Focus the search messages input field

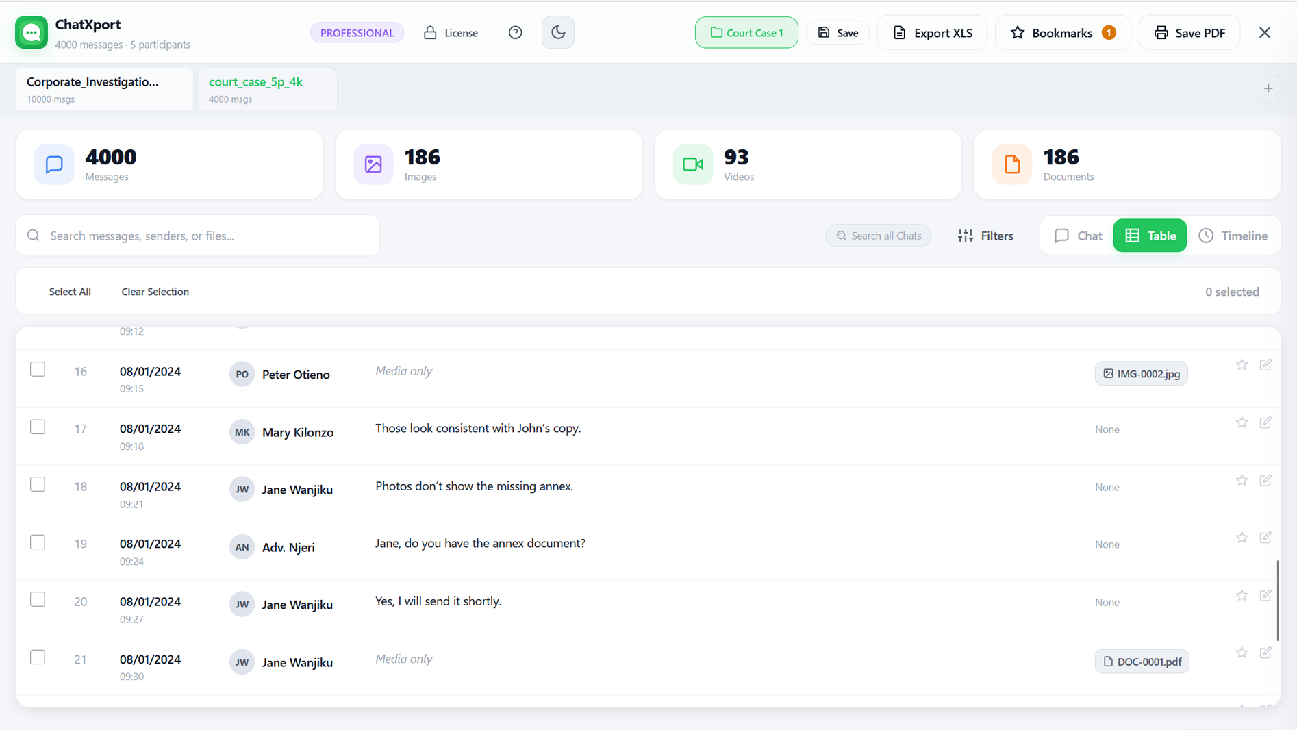point(205,236)
